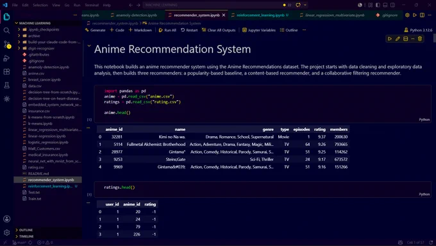The width and height of the screenshot is (436, 246).
Task: Open notebook Outline
Action: (x=289, y=30)
